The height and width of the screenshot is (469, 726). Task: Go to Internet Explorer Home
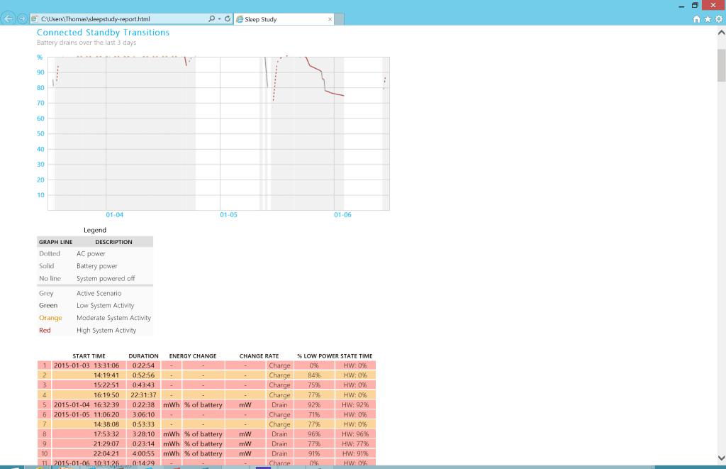pyautogui.click(x=696, y=19)
